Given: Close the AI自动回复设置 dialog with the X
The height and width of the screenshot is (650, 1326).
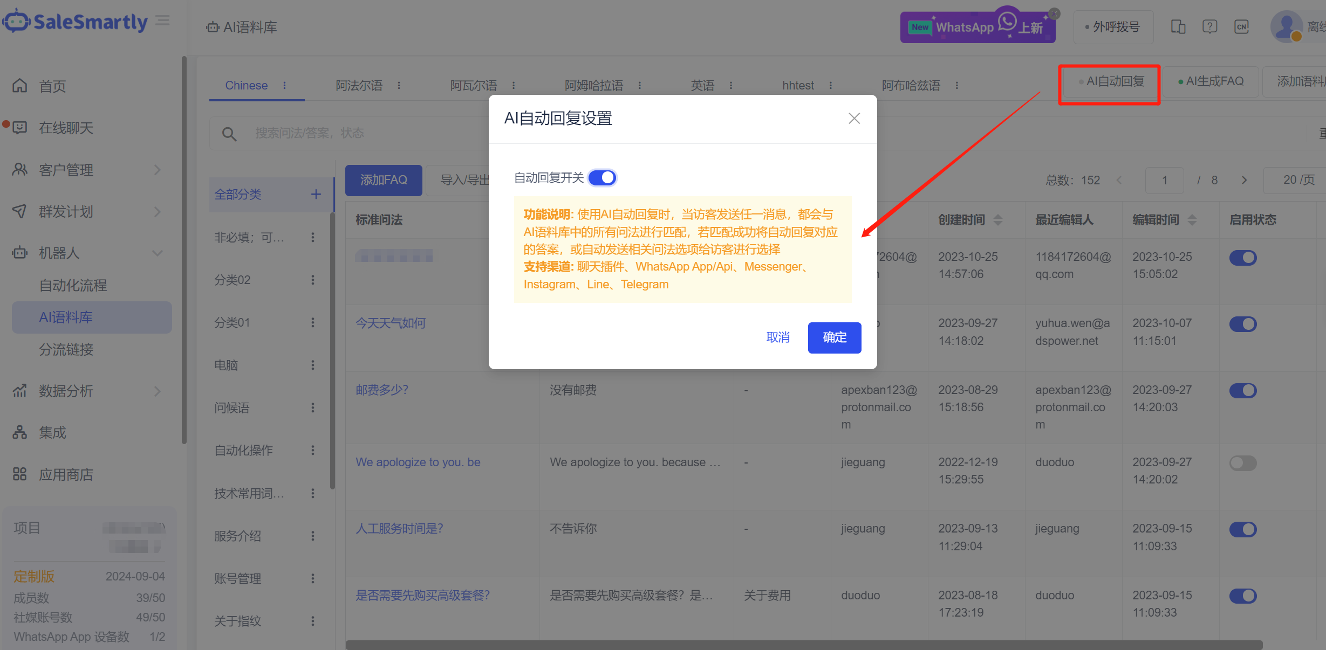Looking at the screenshot, I should 854,119.
